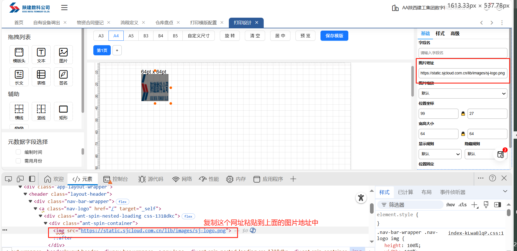Open the 图片缩放 dropdown
This screenshot has height=251, width=517.
(462, 93)
